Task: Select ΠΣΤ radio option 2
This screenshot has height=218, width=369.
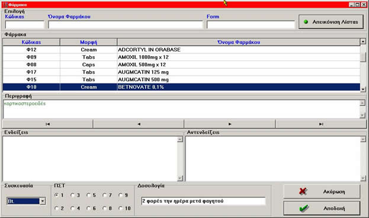Action: click(56, 208)
